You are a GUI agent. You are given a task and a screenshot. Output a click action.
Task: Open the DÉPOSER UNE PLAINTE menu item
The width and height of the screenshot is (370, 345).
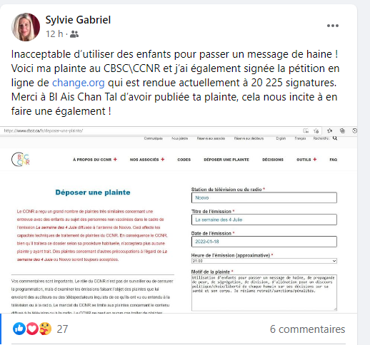(226, 160)
